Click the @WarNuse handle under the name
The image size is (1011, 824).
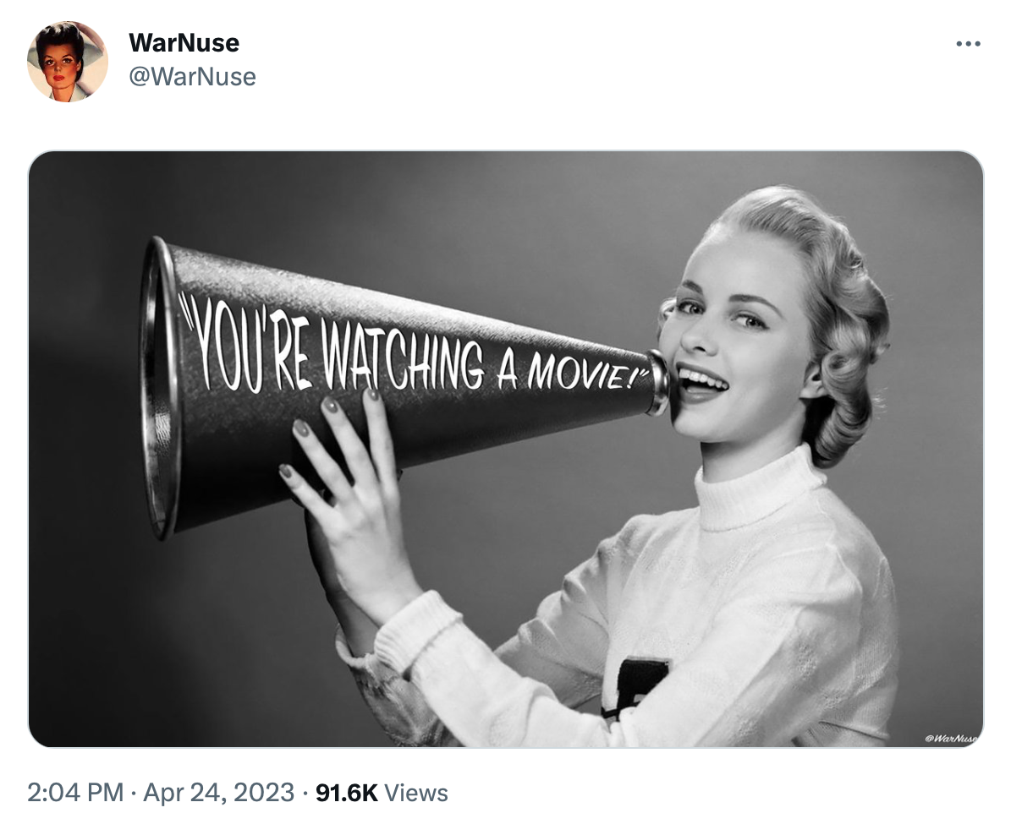(192, 77)
